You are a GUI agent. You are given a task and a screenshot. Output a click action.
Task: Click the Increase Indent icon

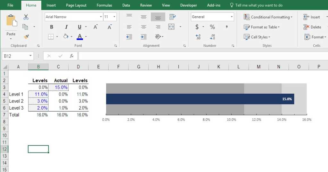[x=143, y=37]
